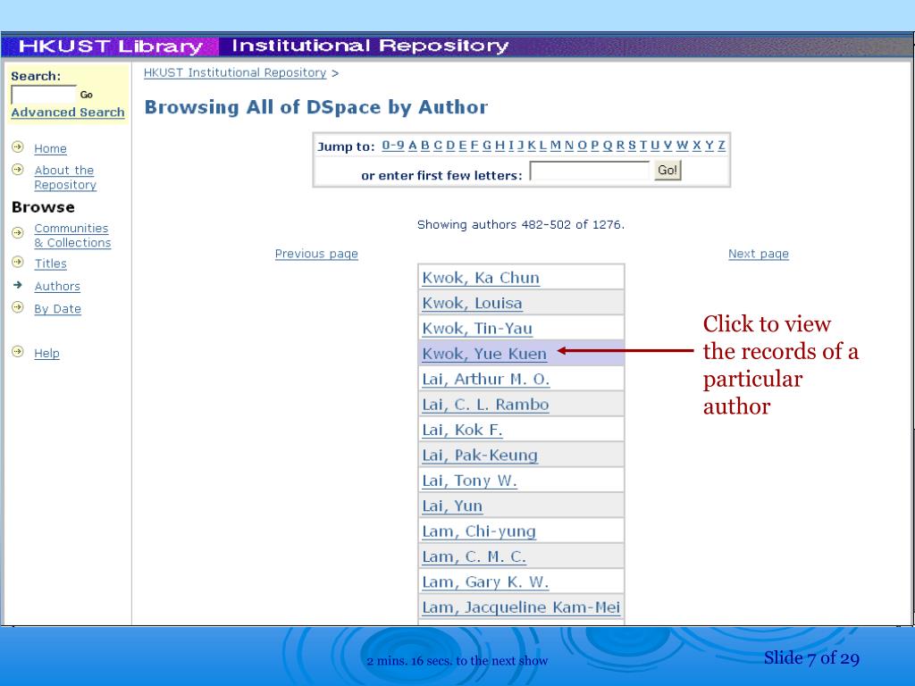The image size is (915, 686).
Task: Go to Previous page of authors
Action: 316,254
